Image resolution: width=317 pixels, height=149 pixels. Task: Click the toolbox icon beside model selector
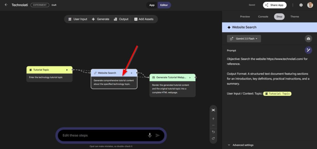(308, 39)
